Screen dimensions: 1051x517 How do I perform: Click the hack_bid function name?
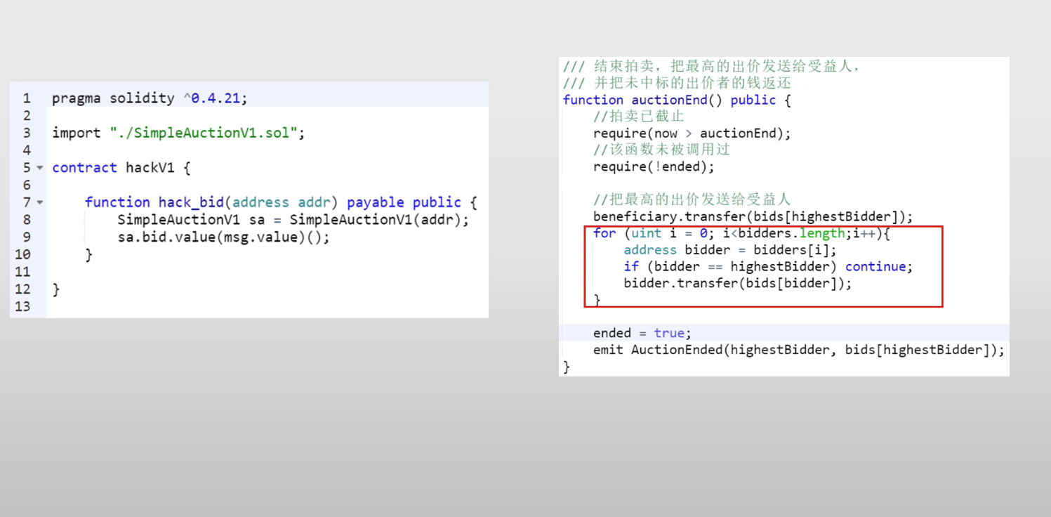point(191,202)
